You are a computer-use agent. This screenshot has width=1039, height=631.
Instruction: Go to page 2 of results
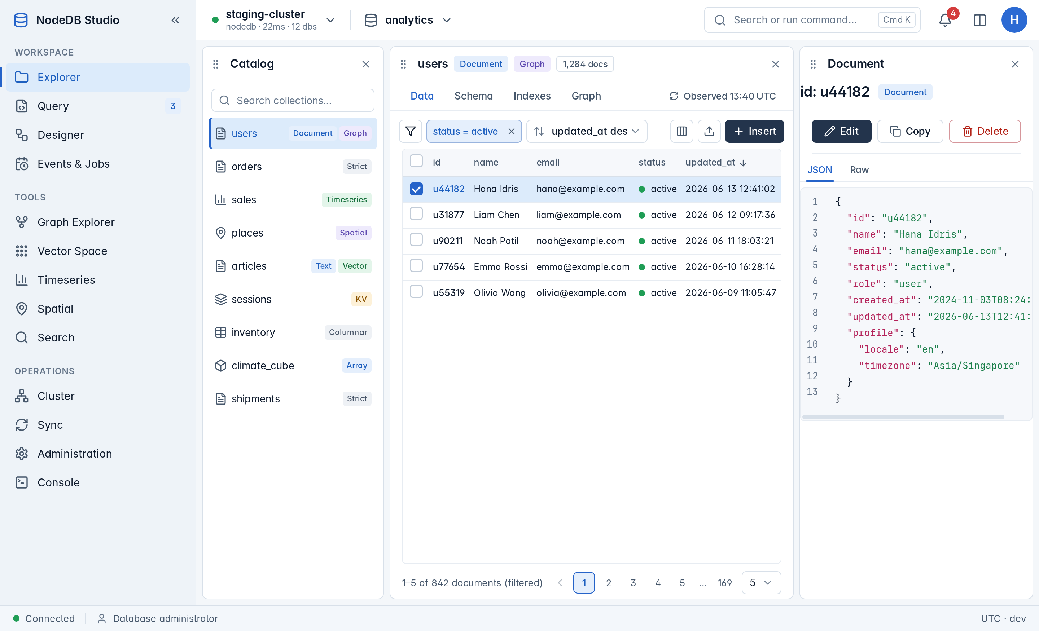click(x=608, y=583)
